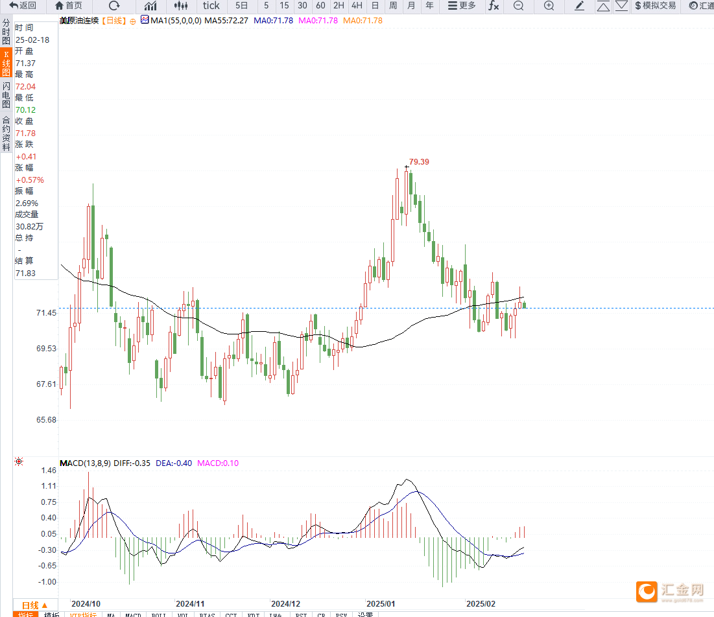The width and height of the screenshot is (714, 617).
Task: Click the zoom out magnifier icon
Action: pyautogui.click(x=518, y=5)
